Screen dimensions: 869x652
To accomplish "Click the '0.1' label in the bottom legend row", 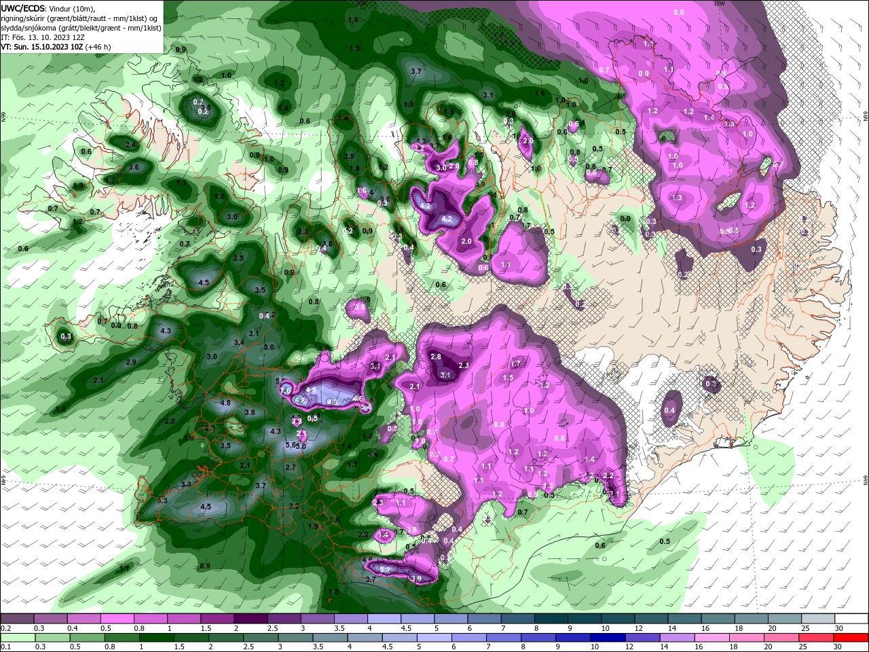I will (x=5, y=647).
